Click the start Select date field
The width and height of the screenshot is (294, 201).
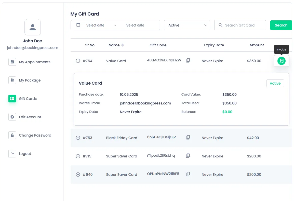(95, 25)
